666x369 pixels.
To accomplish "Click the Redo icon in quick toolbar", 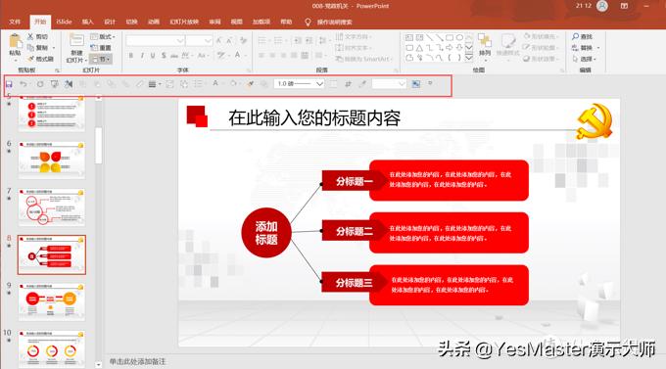I will [x=40, y=84].
